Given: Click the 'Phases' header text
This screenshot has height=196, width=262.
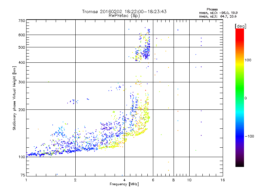Looking at the screenshot, I should tap(212, 9).
